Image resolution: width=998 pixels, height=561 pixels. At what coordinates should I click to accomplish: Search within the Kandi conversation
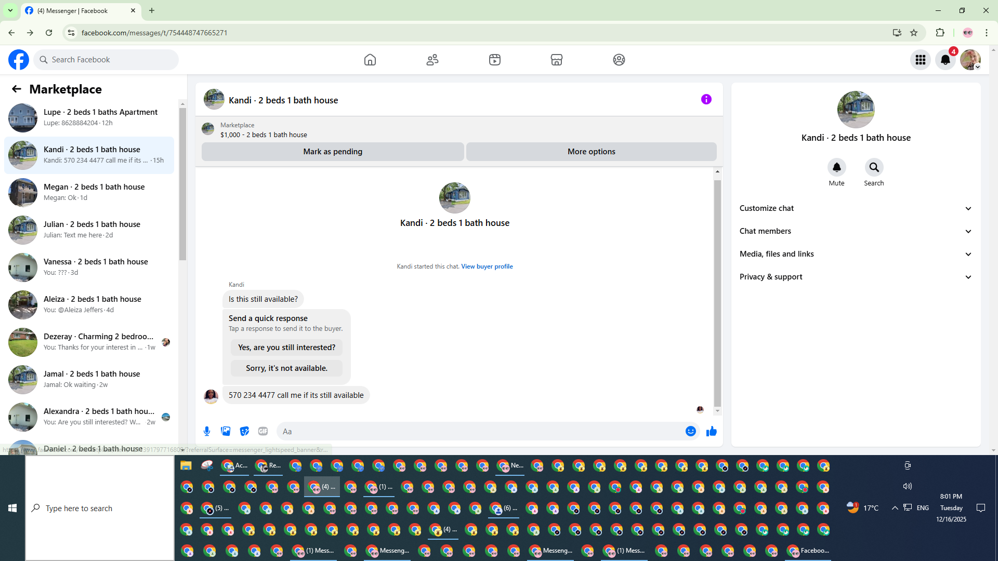point(874,167)
